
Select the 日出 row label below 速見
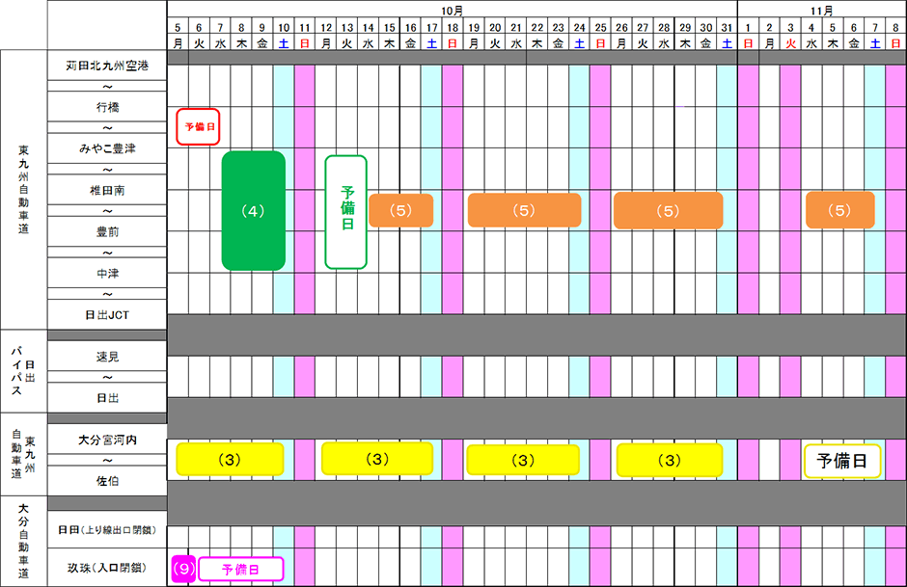[x=108, y=399]
